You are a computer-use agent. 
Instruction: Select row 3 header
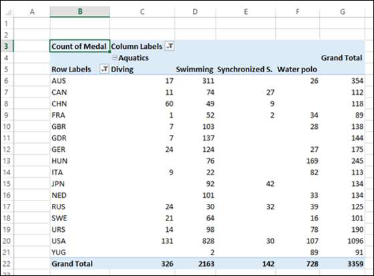7,46
